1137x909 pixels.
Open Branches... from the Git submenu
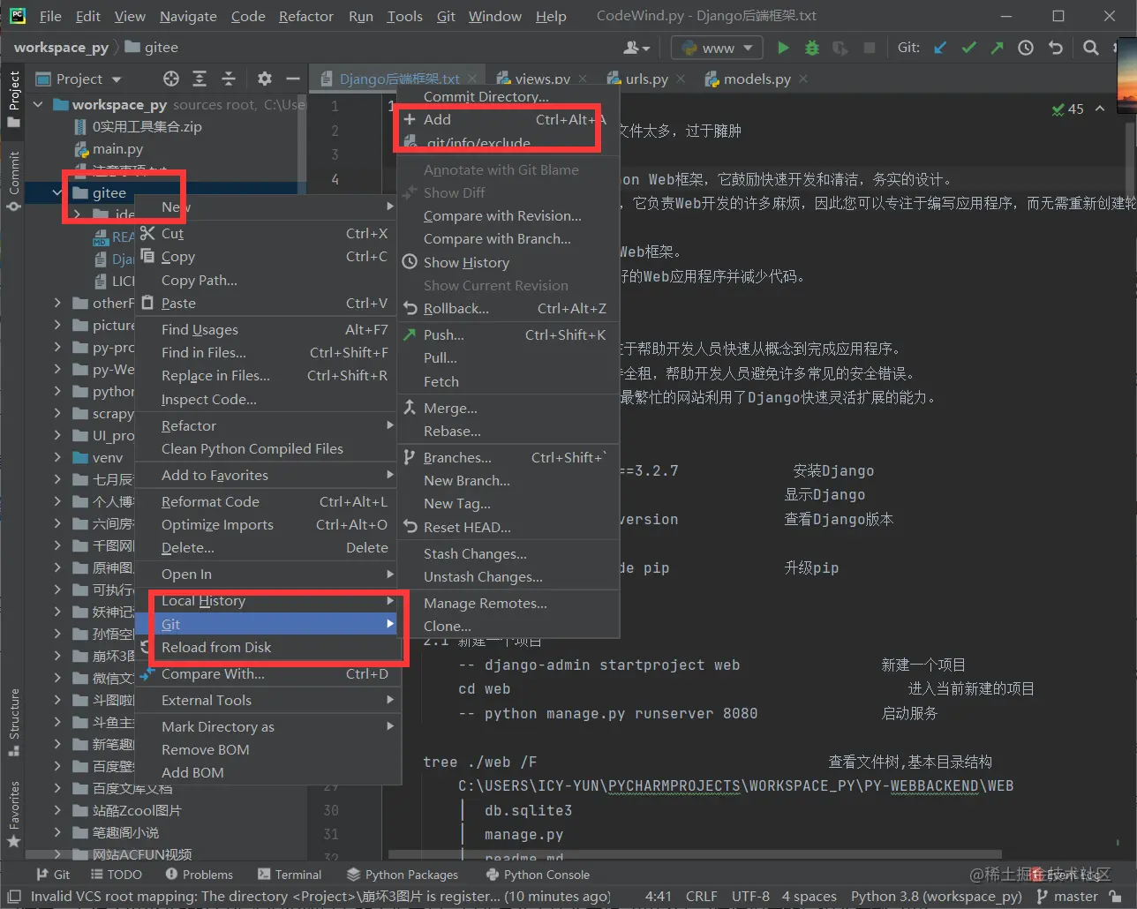pos(508,458)
